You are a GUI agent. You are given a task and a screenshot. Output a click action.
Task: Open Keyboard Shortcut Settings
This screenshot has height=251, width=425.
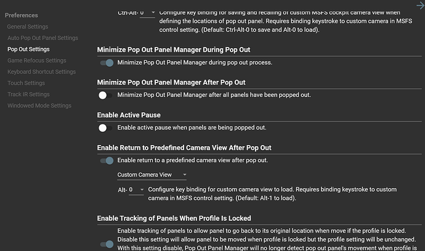click(41, 72)
